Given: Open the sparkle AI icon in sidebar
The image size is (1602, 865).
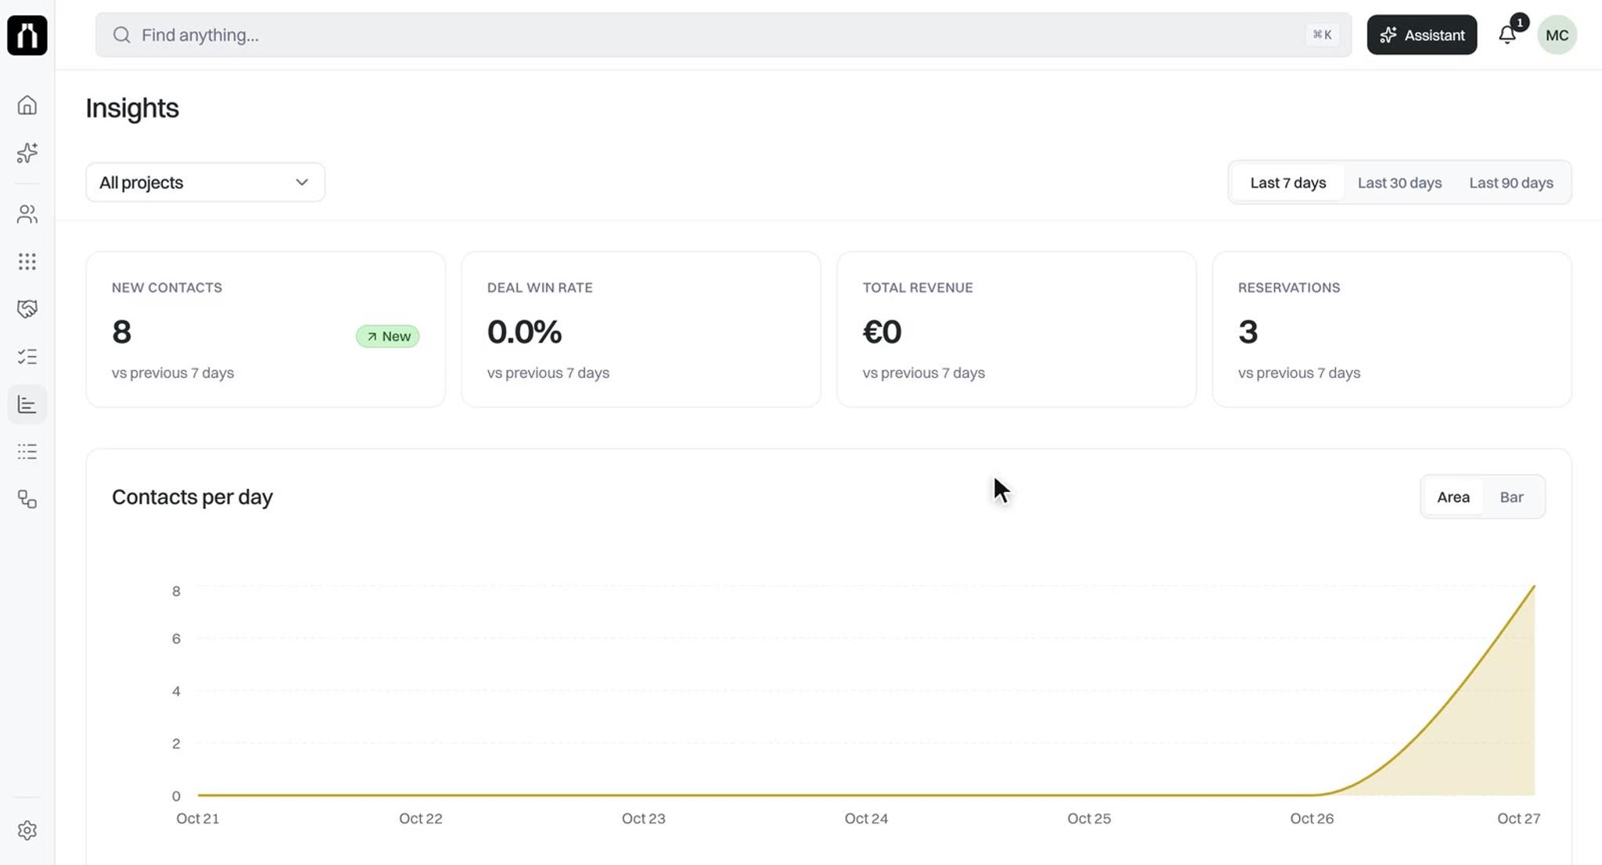Looking at the screenshot, I should 27,153.
